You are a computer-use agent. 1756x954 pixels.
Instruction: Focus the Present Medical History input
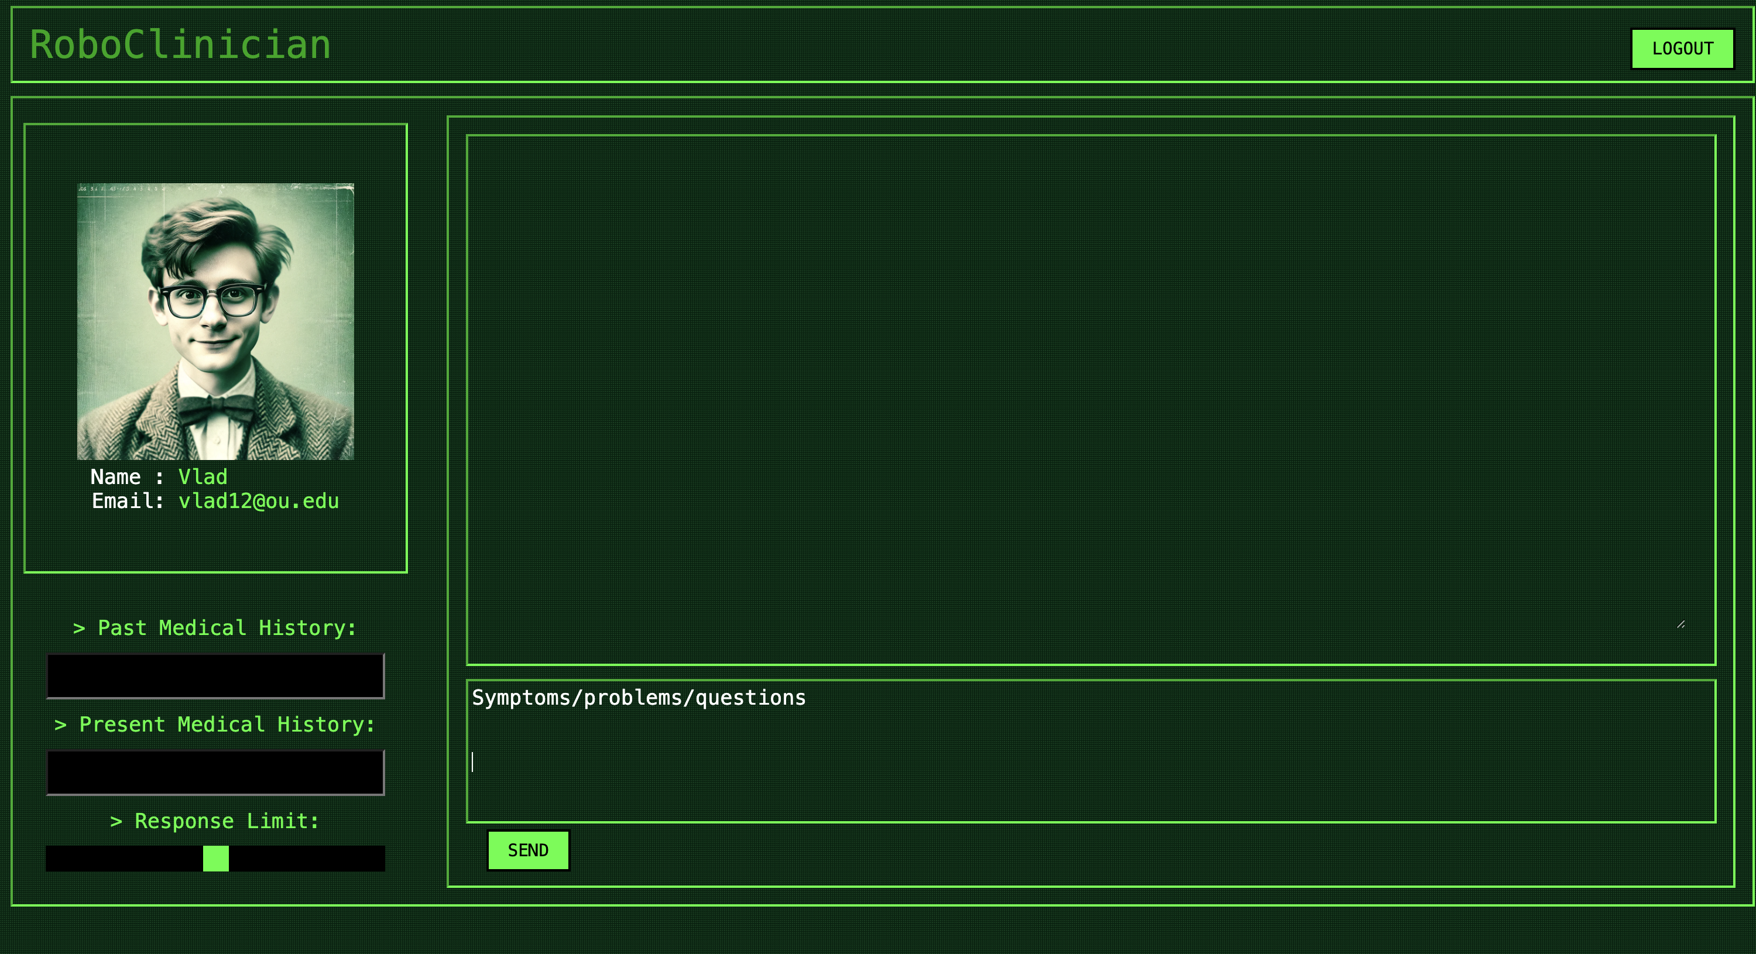coord(215,772)
